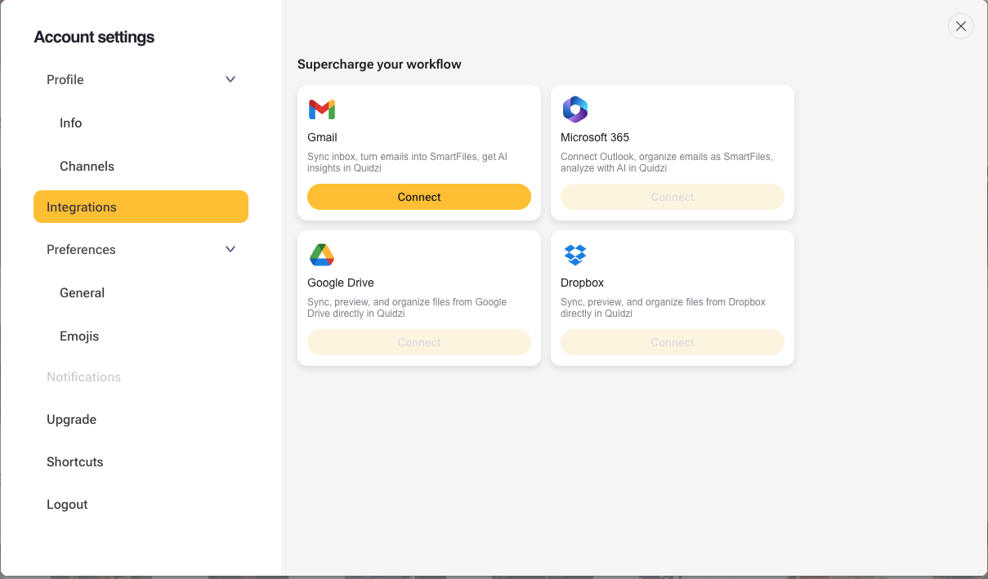The image size is (988, 579).
Task: Collapse the Preferences section chevron
Action: [230, 249]
